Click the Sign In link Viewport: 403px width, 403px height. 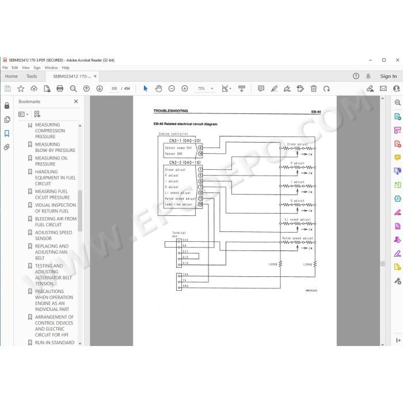(389, 76)
